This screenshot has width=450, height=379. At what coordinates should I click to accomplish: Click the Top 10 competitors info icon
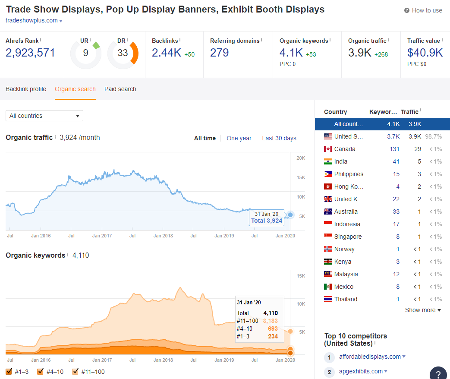coord(375,343)
